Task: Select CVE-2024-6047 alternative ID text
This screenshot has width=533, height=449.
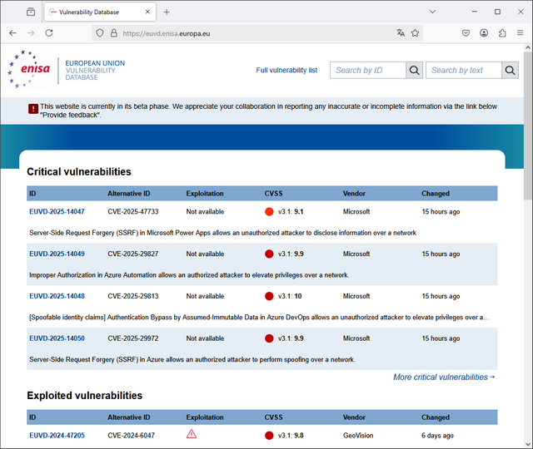Action: click(132, 436)
